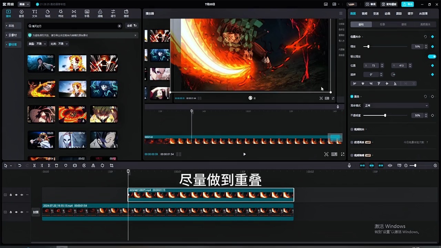The width and height of the screenshot is (441, 248).
Task: Open the 全部 filter dropdown
Action: coord(132,26)
